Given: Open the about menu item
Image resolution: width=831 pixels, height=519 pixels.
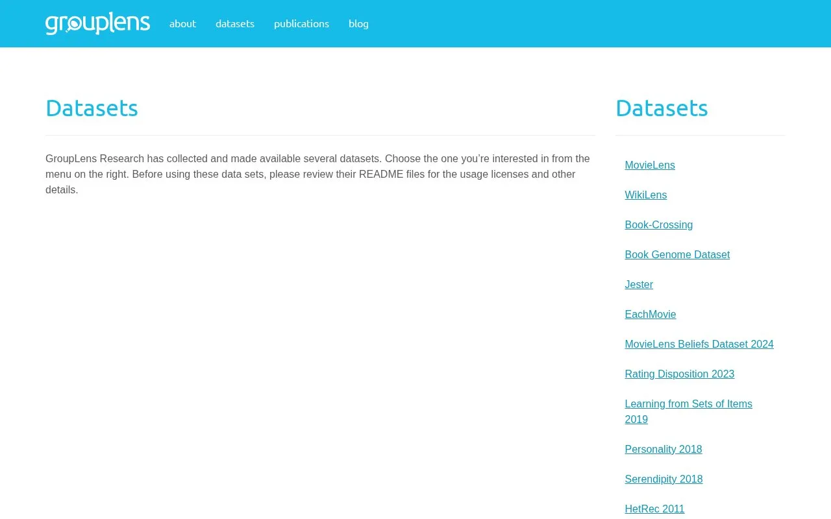Looking at the screenshot, I should pos(182,23).
